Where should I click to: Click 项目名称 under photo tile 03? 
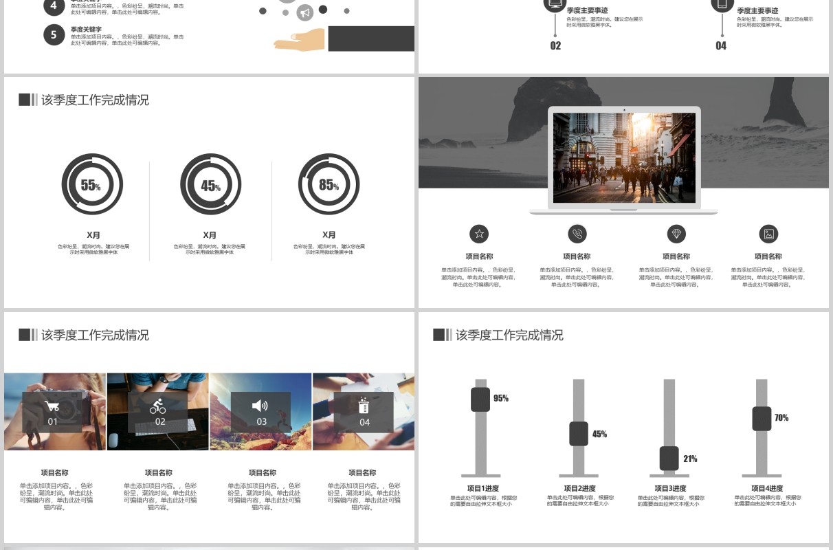pos(263,472)
